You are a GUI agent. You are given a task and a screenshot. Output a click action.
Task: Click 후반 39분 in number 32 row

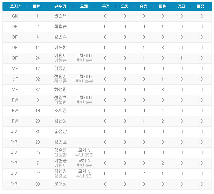(x=84, y=82)
